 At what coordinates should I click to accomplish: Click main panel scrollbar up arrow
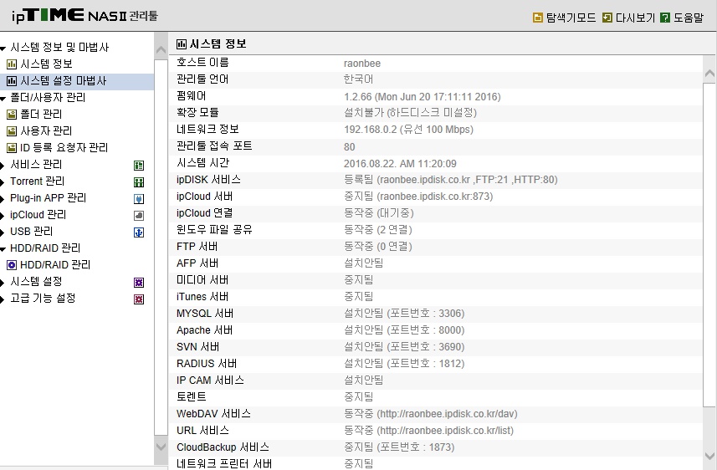tap(709, 73)
